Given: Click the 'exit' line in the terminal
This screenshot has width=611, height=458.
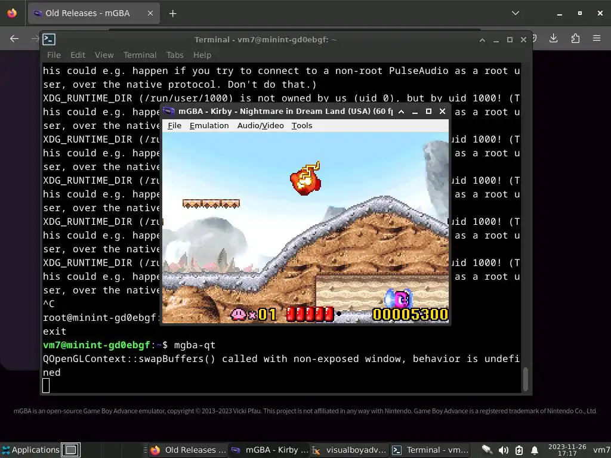Looking at the screenshot, I should tap(54, 332).
